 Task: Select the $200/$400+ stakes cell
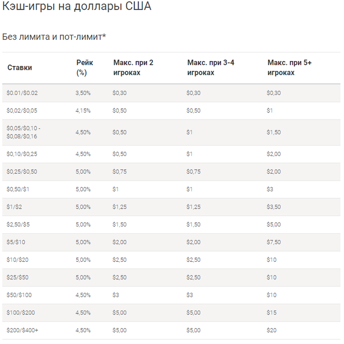coord(23,330)
